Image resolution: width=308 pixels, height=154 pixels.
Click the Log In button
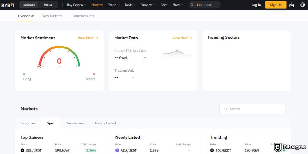tap(256, 5)
